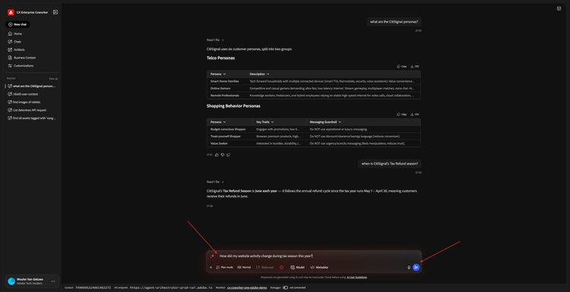
Task: Click 'Treat-yourself Shopper' cell
Action: click(x=226, y=137)
